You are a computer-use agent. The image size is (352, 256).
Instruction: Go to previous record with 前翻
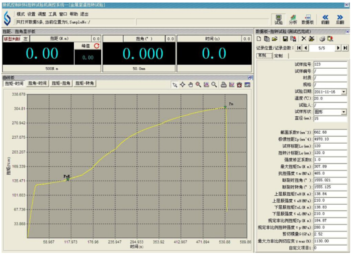coord(325,19)
